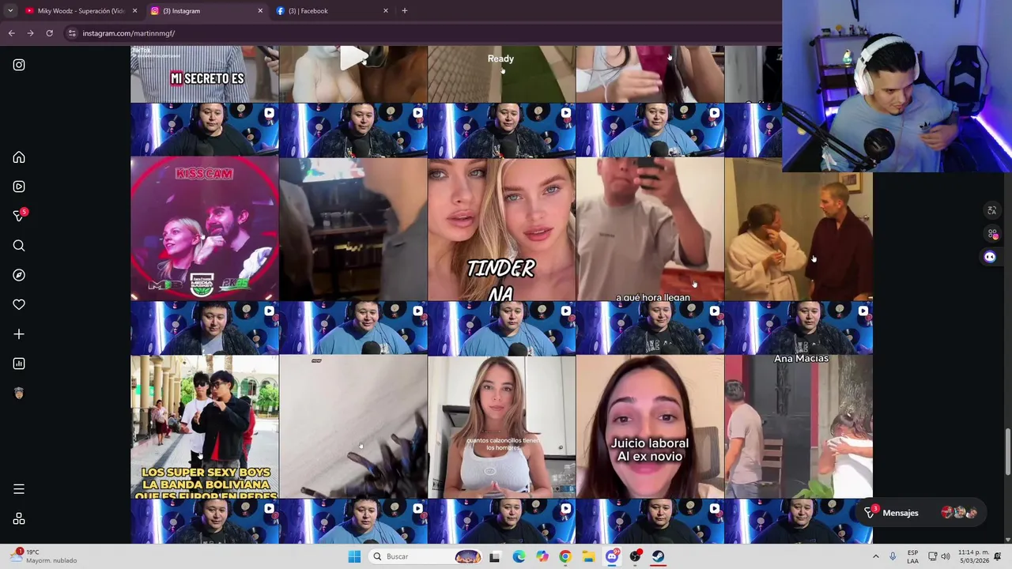Open Google Chrome from taskbar
1012x569 pixels.
point(565,556)
